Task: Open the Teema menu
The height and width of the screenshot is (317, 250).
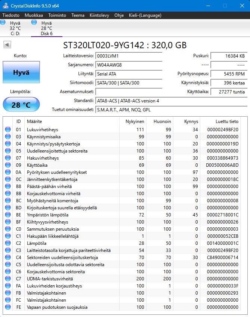Action: pos(78,15)
